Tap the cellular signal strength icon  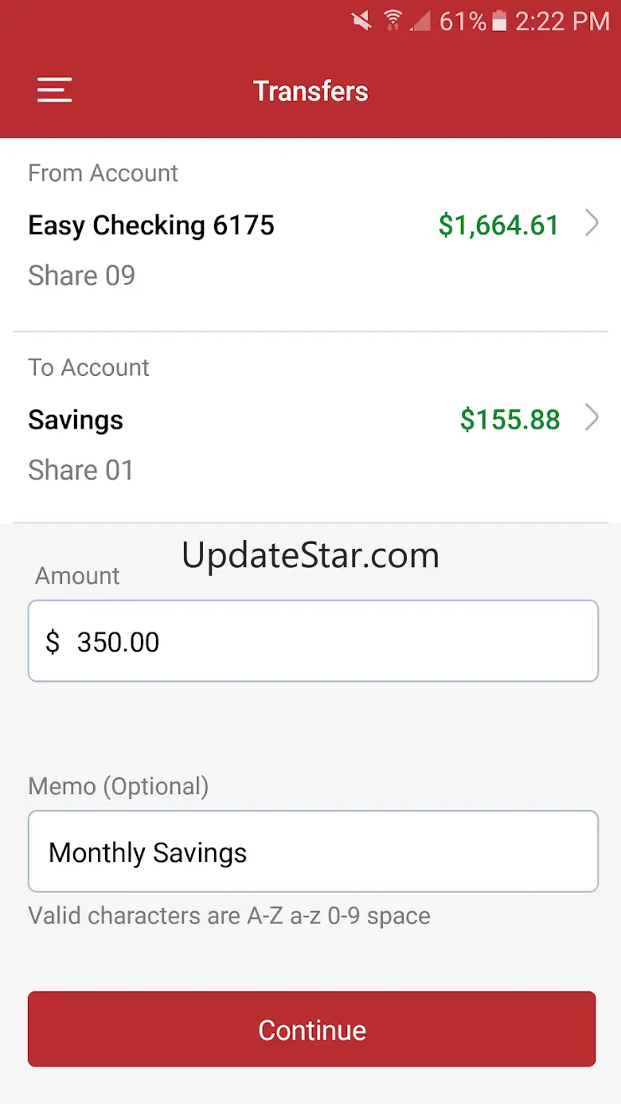tap(420, 22)
